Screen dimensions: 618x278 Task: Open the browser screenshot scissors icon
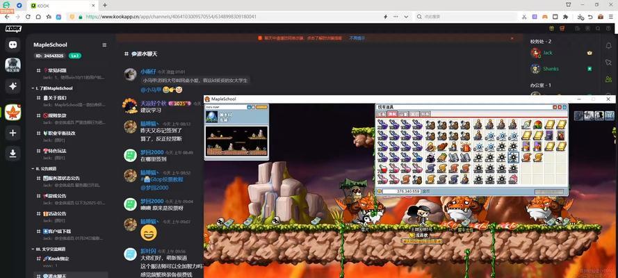click(523, 17)
